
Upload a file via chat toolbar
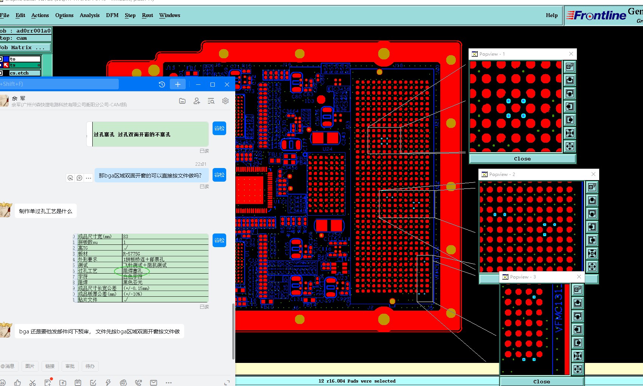[63, 383]
